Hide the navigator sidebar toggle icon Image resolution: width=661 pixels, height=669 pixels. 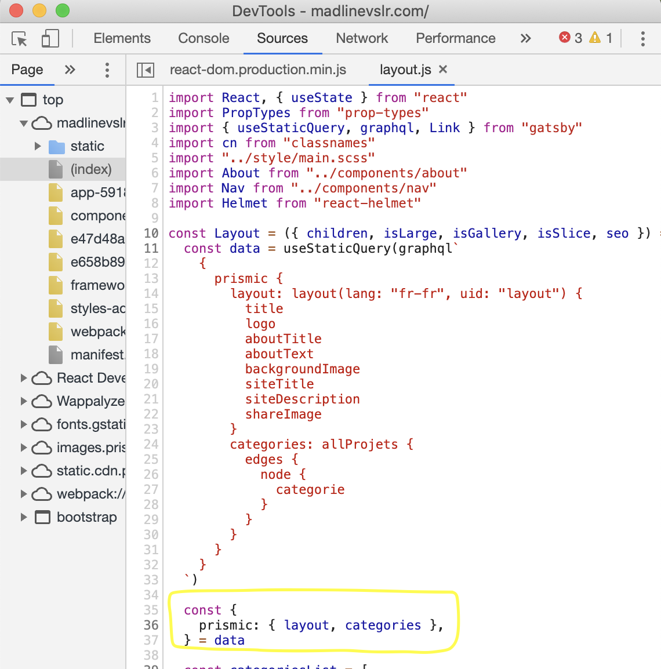(x=146, y=70)
